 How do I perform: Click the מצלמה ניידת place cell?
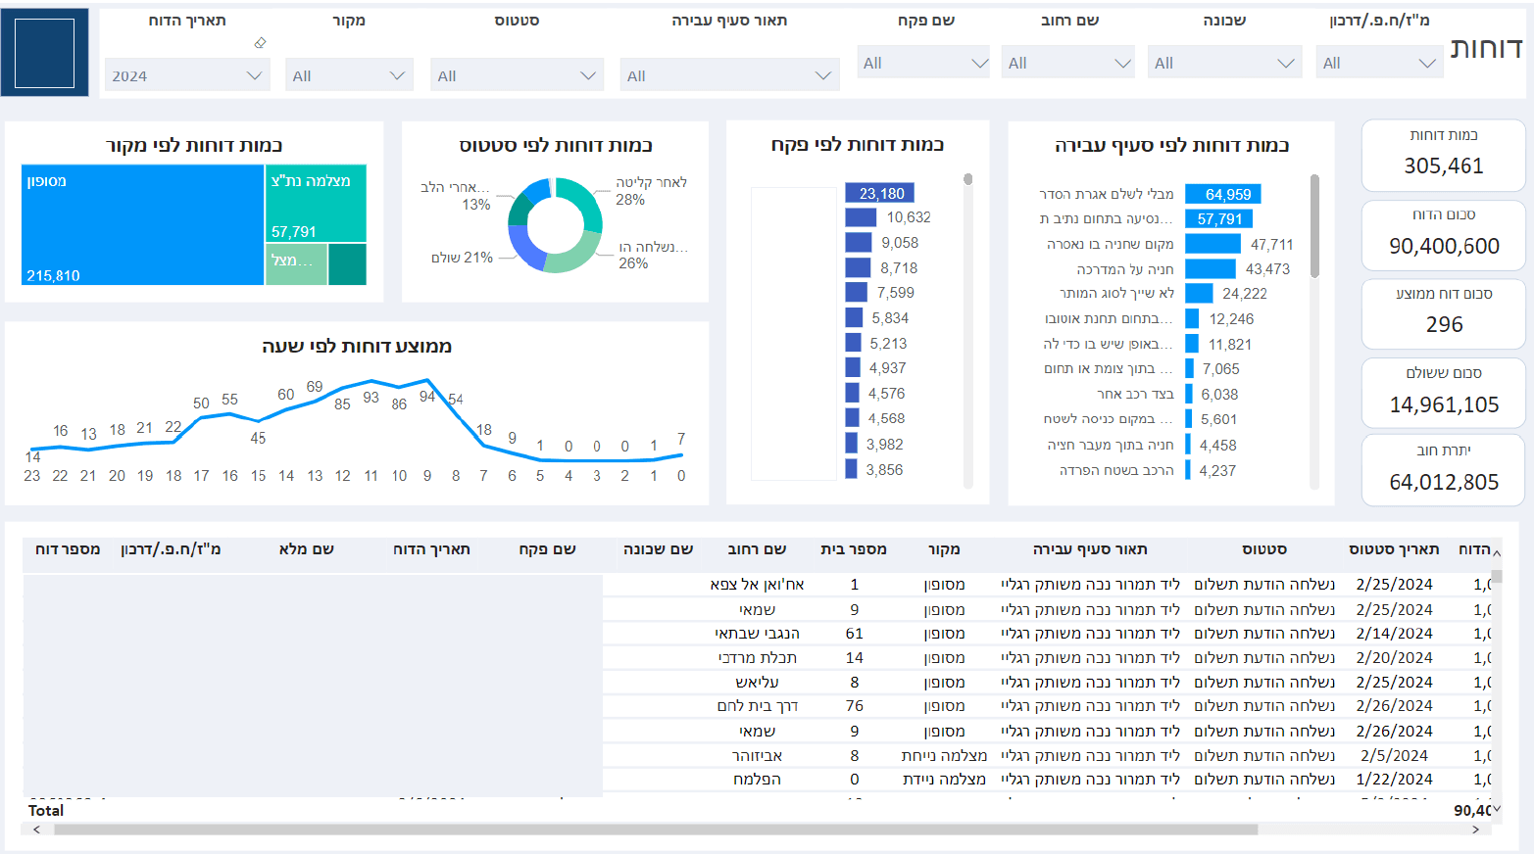point(944,780)
